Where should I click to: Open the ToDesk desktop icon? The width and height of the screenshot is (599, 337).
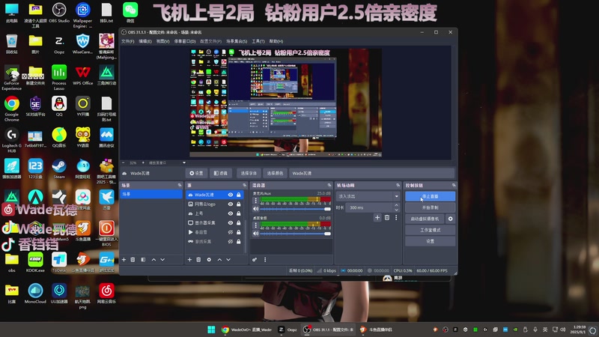click(x=59, y=263)
